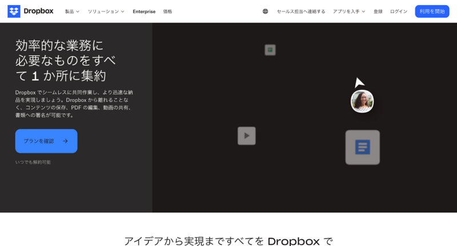Screen dimensions: 457x246
Task: Click the いつでも解約可能 text
Action: coord(33,162)
